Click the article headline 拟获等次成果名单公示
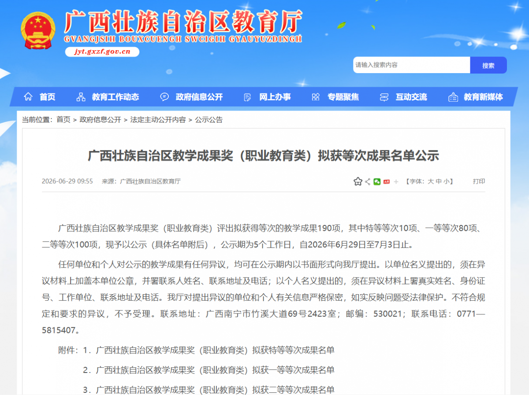The image size is (529, 395). coord(264,155)
